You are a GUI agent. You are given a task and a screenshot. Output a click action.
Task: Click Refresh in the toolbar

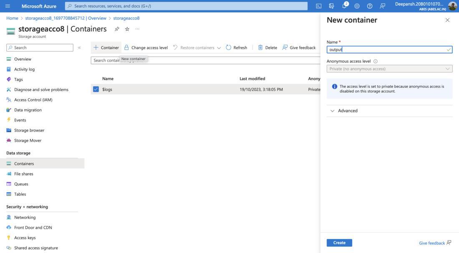point(237,47)
